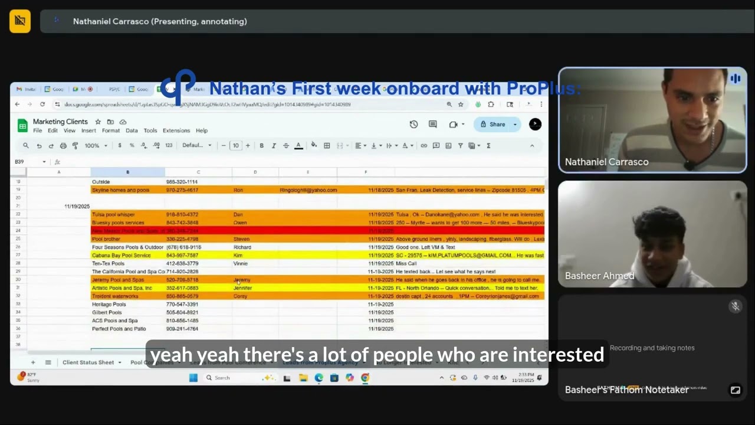Viewport: 755px width, 425px height.
Task: Open the Sheets Google Sheets home icon
Action: pos(22,126)
